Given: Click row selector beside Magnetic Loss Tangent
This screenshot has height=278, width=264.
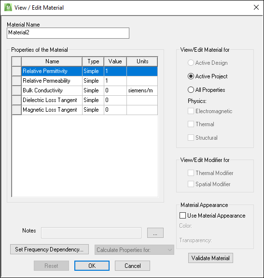Looking at the screenshot, I should [16, 110].
